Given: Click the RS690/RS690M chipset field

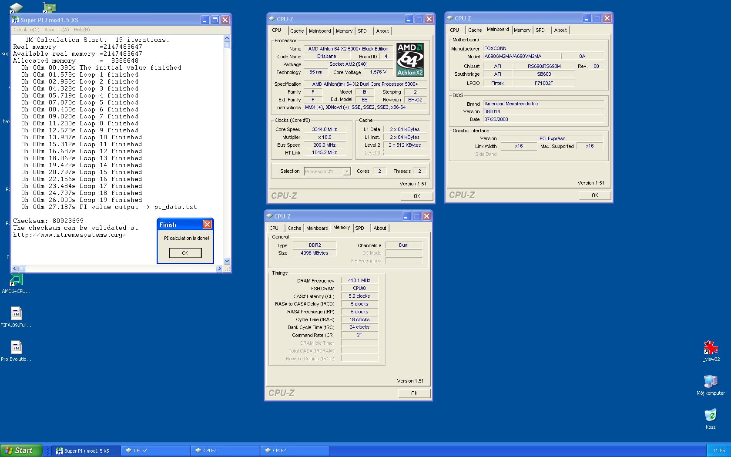Looking at the screenshot, I should pos(544,66).
